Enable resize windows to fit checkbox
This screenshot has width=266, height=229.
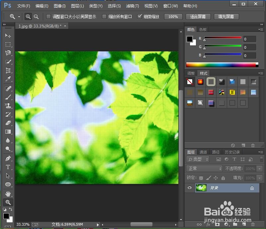click(x=48, y=17)
